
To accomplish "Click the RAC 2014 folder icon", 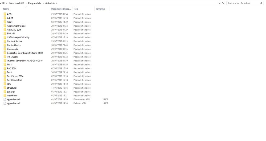I will tap(5, 68).
